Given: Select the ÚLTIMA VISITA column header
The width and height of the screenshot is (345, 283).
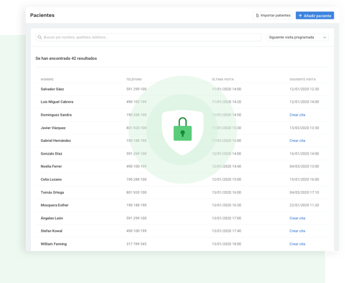Looking at the screenshot, I should click(223, 79).
